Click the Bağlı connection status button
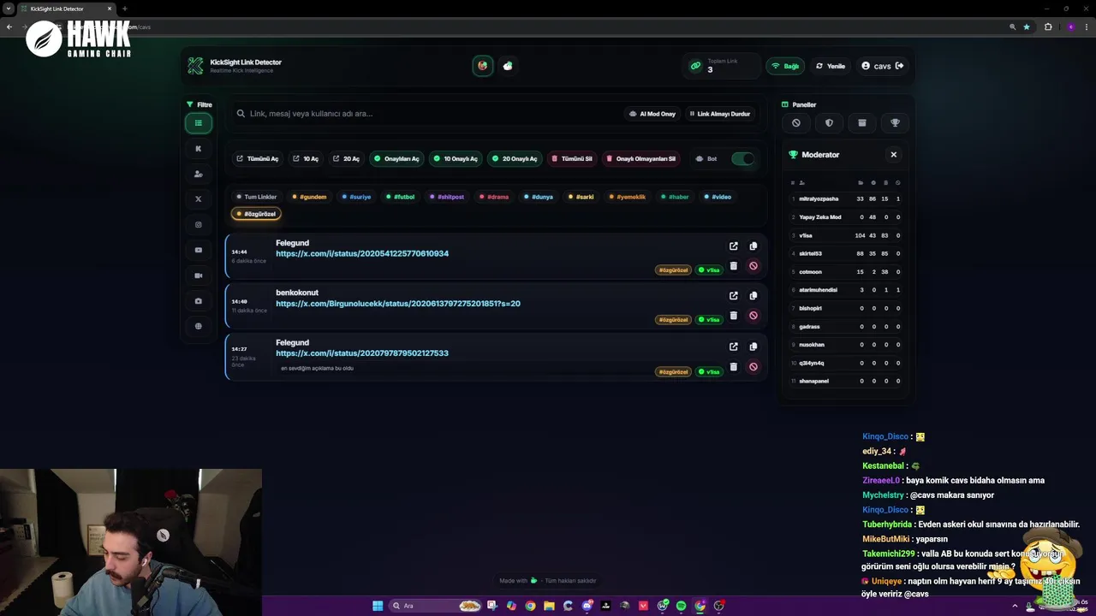The height and width of the screenshot is (616, 1096). tap(785, 66)
